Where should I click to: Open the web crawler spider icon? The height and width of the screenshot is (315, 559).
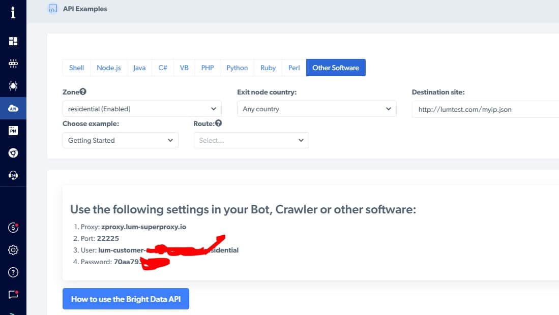(13, 86)
